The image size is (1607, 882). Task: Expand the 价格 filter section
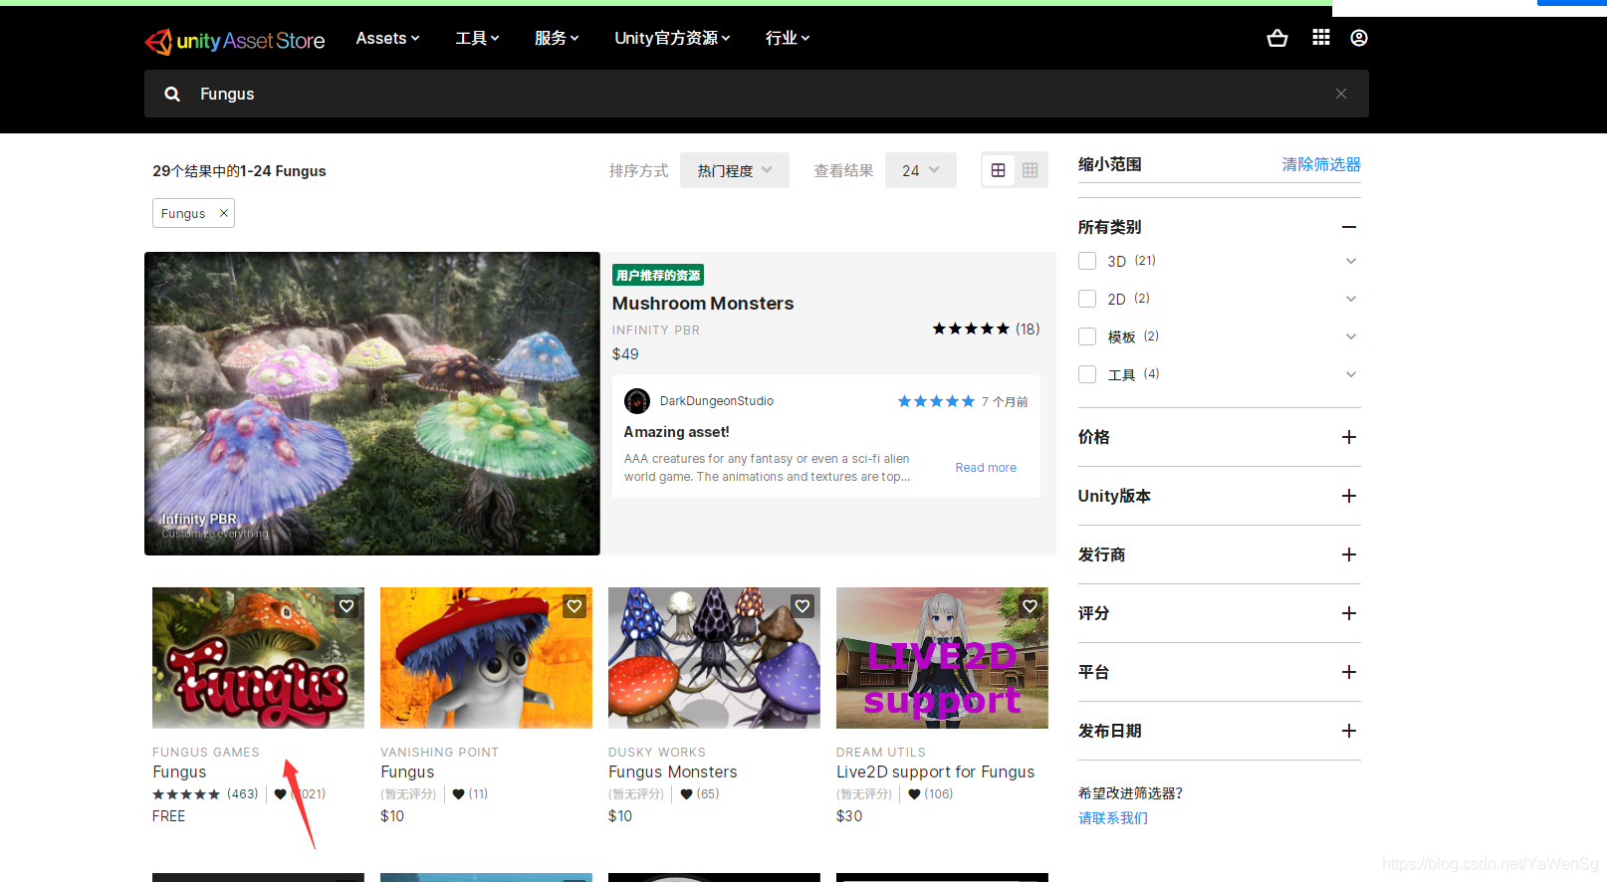coord(1349,437)
